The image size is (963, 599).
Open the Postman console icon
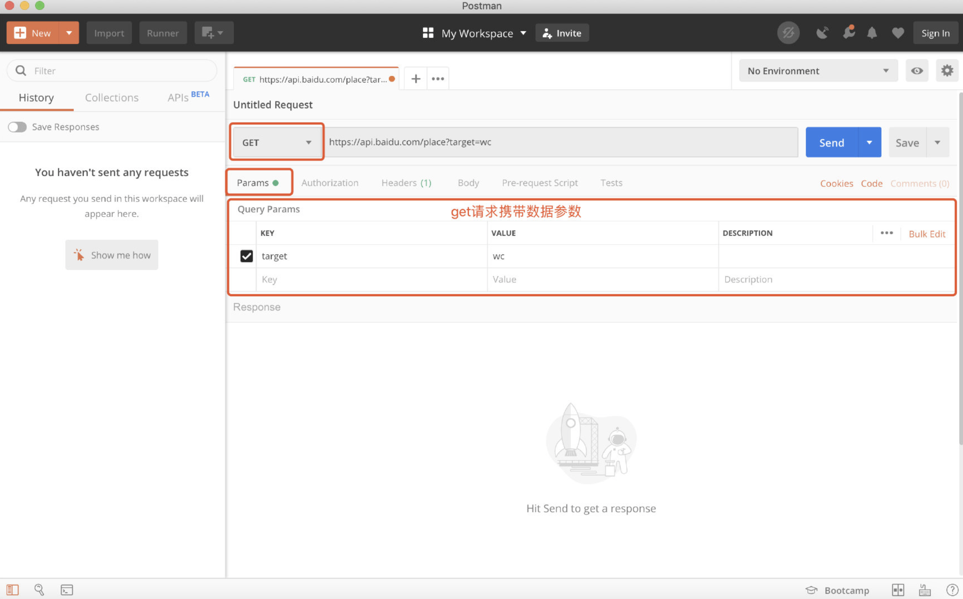pos(67,590)
